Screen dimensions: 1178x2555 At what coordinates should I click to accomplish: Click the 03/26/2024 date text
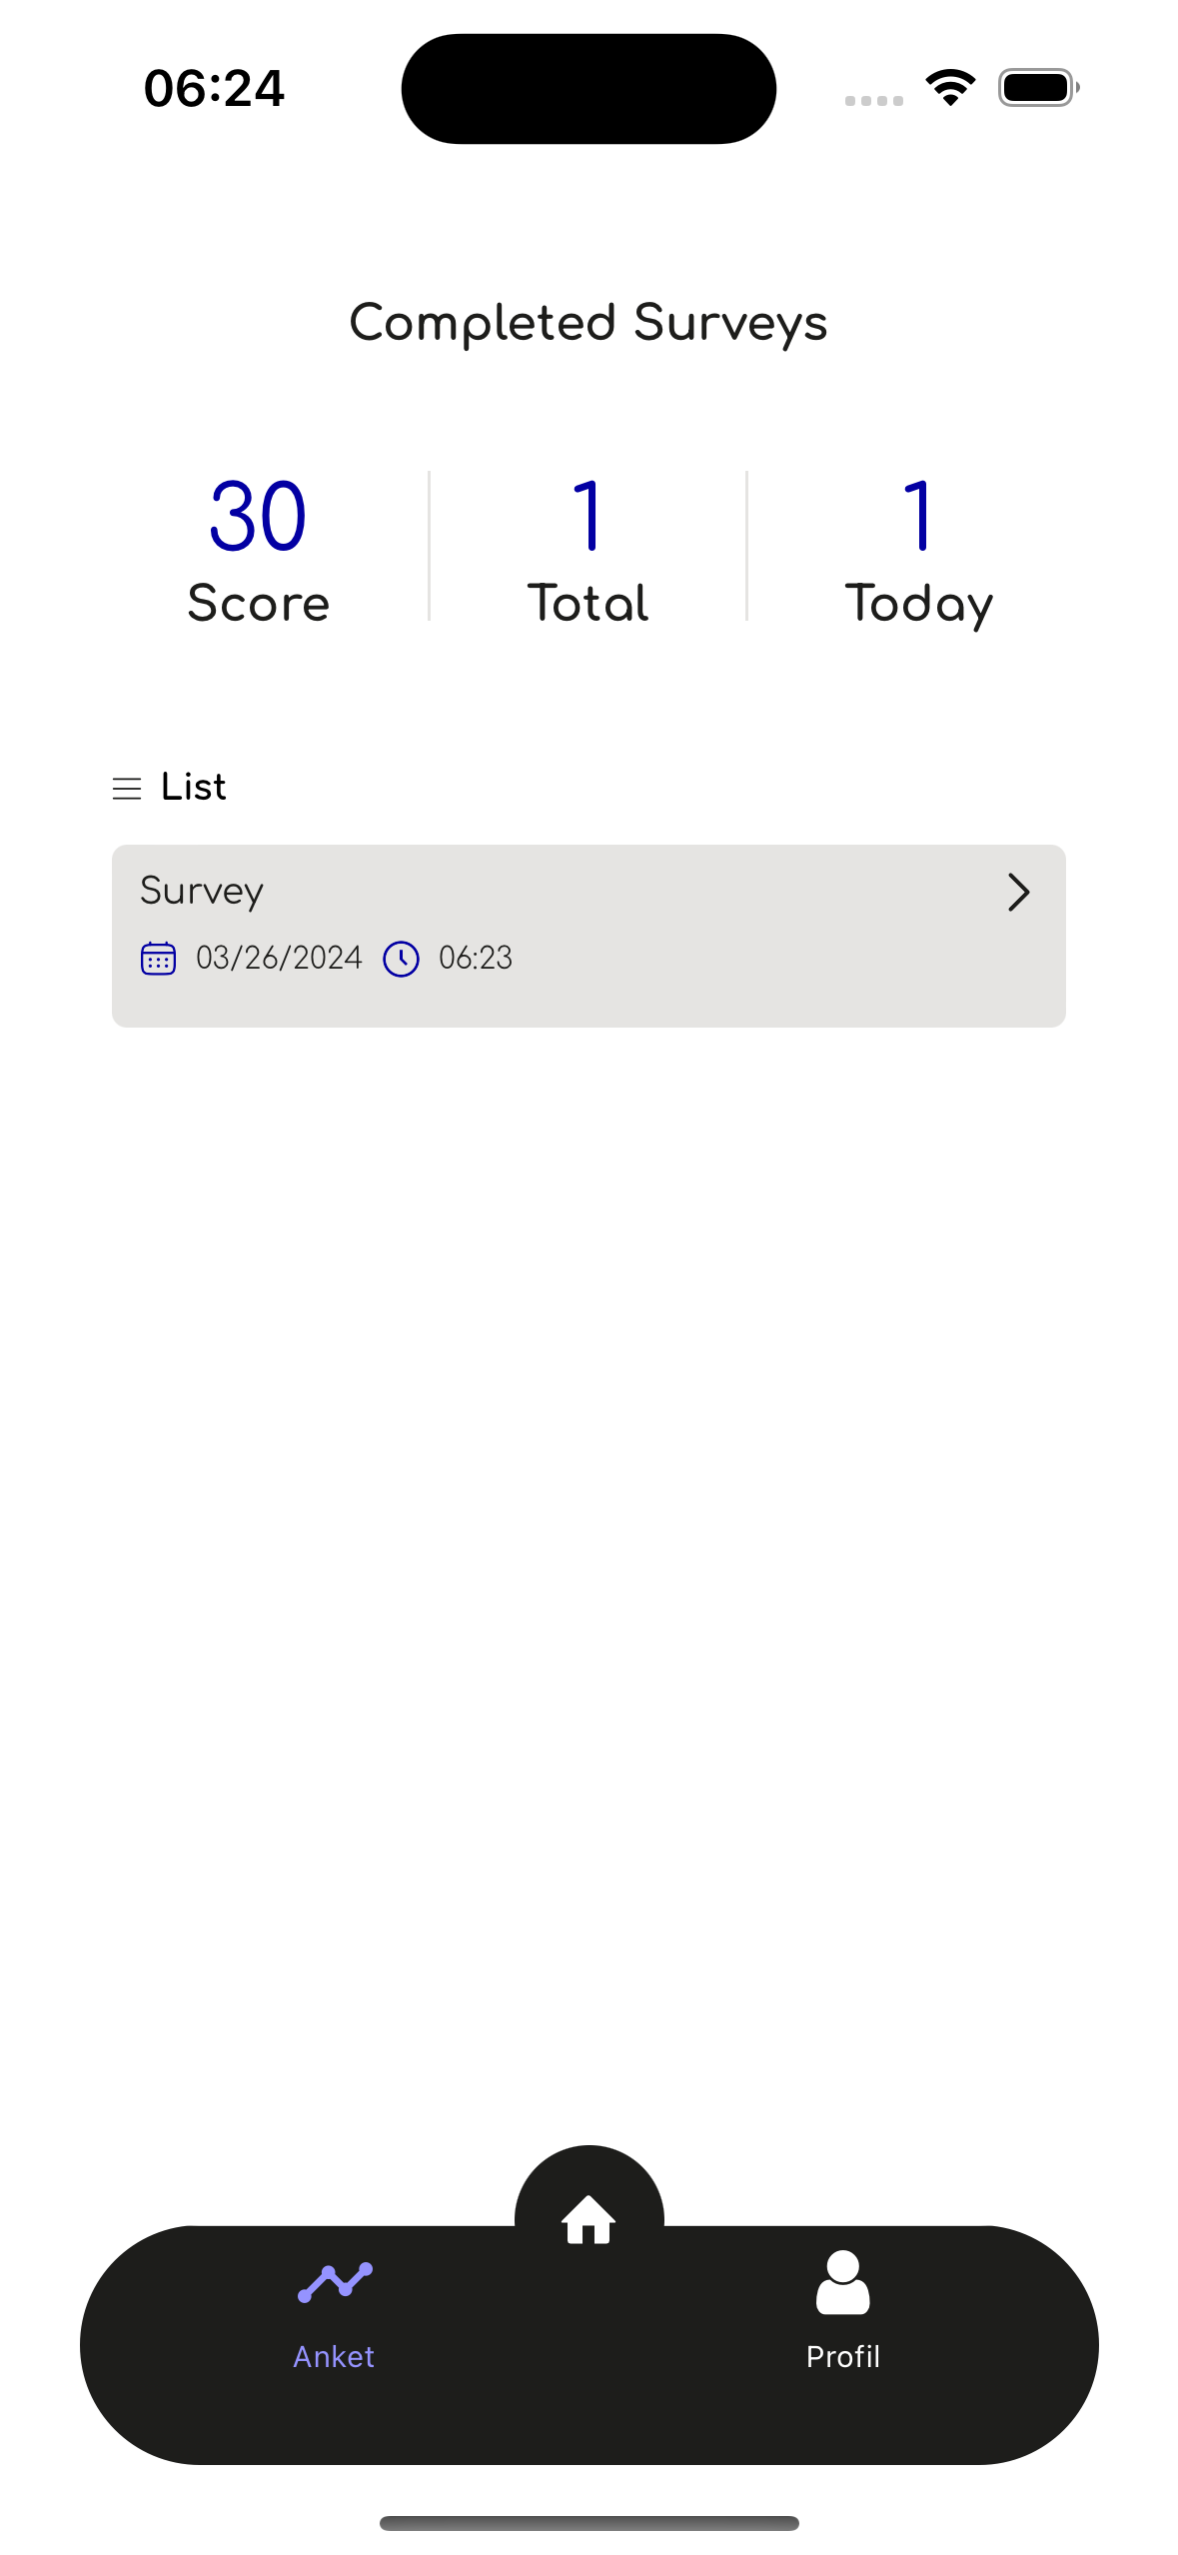[x=279, y=958]
